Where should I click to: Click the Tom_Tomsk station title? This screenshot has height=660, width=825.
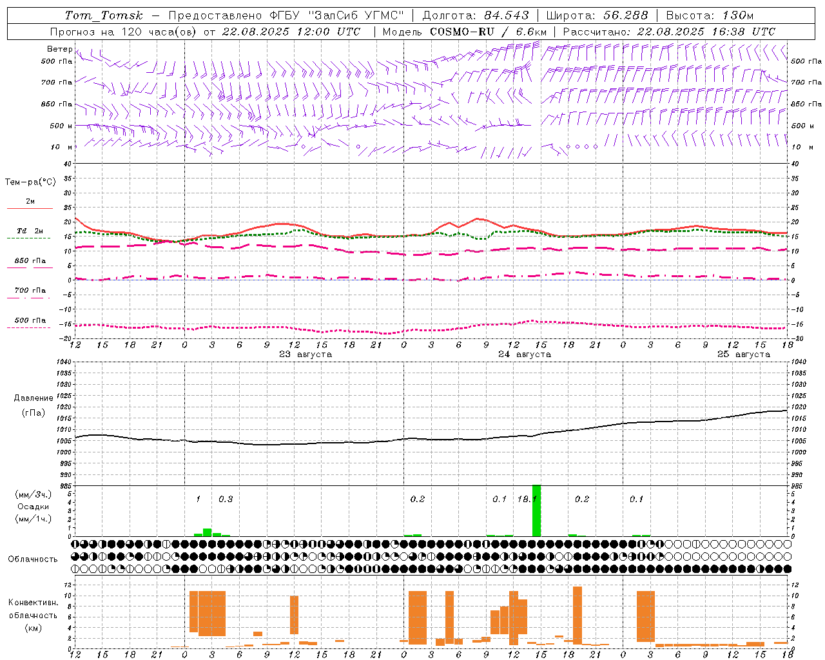[x=104, y=15]
